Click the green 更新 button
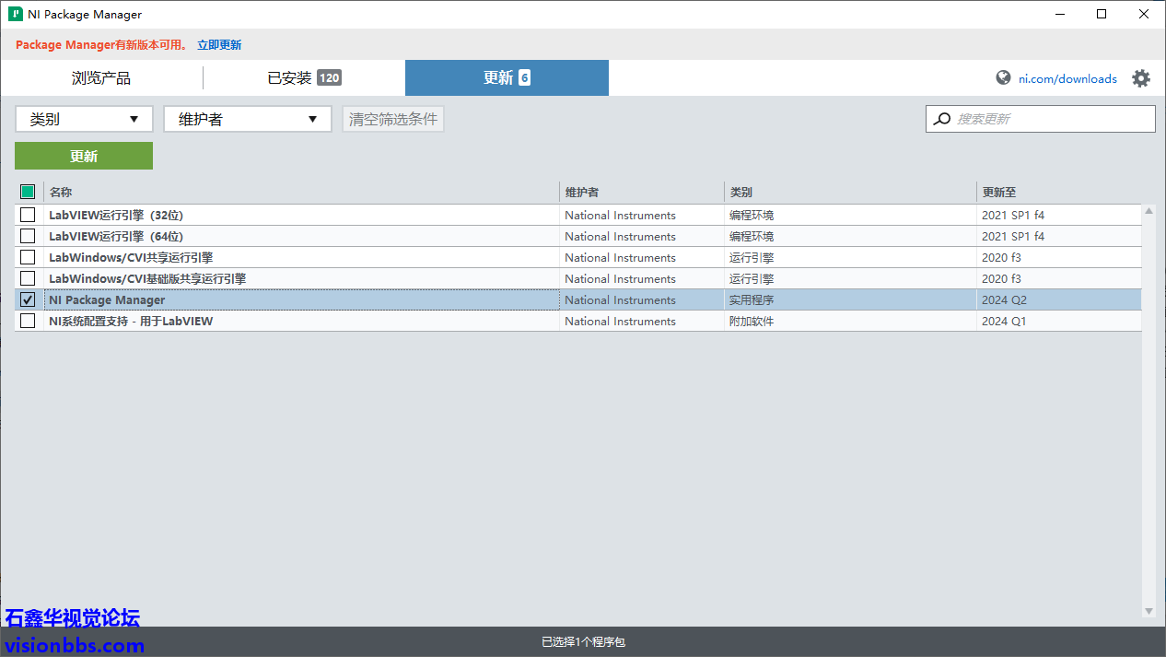This screenshot has height=657, width=1166. 84,156
